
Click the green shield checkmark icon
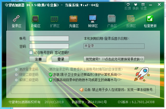click(51, 75)
